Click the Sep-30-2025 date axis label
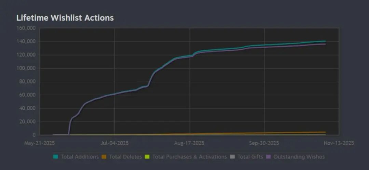Screen dimensions: 369x170 coord(264,143)
